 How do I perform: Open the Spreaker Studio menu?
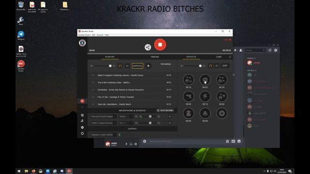(x=84, y=35)
